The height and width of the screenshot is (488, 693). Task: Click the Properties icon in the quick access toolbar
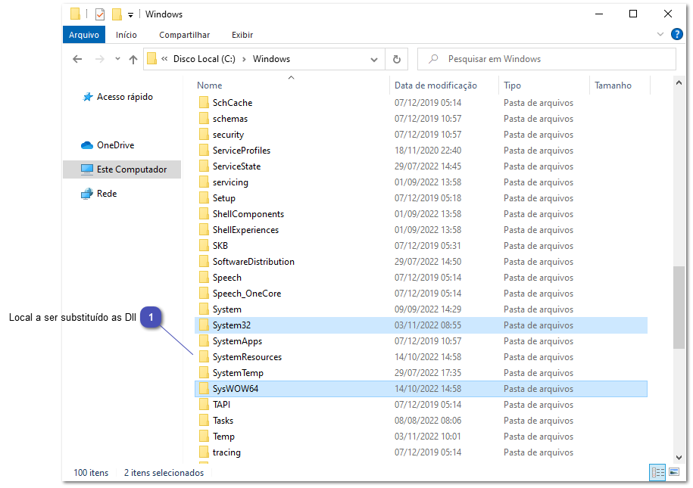(x=99, y=14)
